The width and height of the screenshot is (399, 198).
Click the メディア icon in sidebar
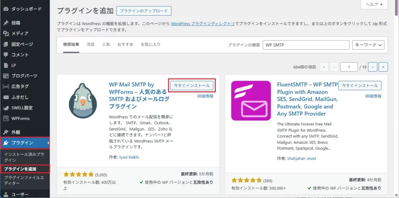coord(6,34)
